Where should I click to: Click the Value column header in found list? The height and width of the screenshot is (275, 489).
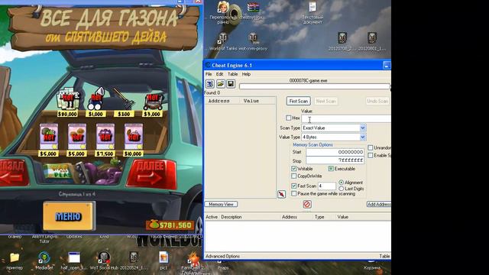click(x=257, y=101)
